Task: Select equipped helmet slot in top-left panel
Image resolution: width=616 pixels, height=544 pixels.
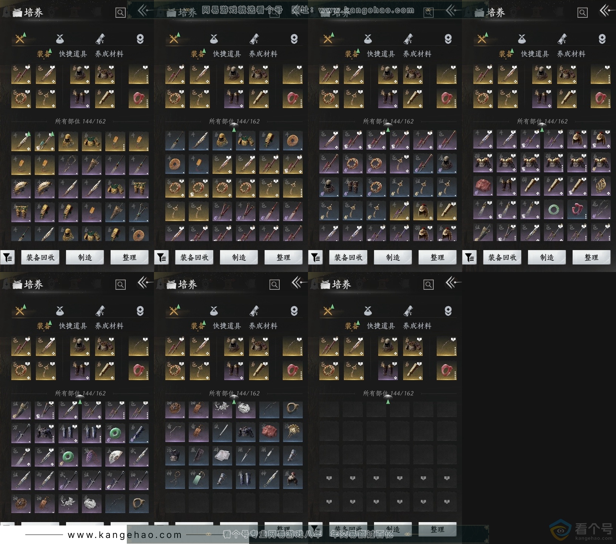Action: coord(80,74)
